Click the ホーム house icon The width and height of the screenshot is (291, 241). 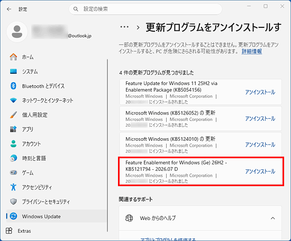point(13,57)
